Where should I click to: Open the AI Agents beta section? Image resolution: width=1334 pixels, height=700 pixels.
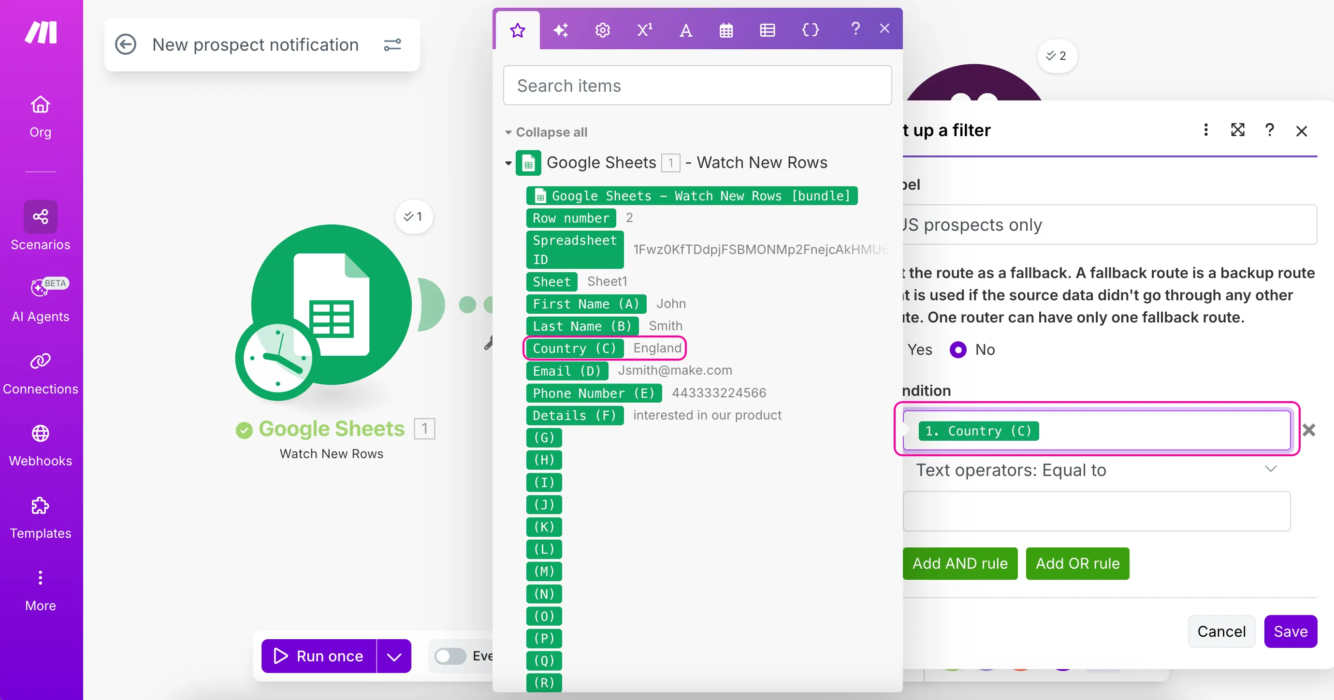tap(41, 300)
